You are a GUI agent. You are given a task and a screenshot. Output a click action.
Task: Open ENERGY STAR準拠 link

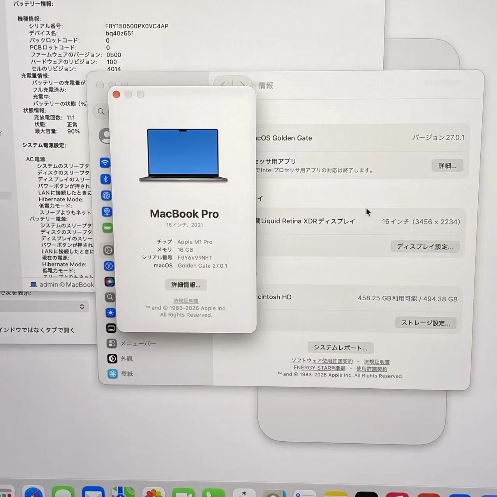click(319, 368)
